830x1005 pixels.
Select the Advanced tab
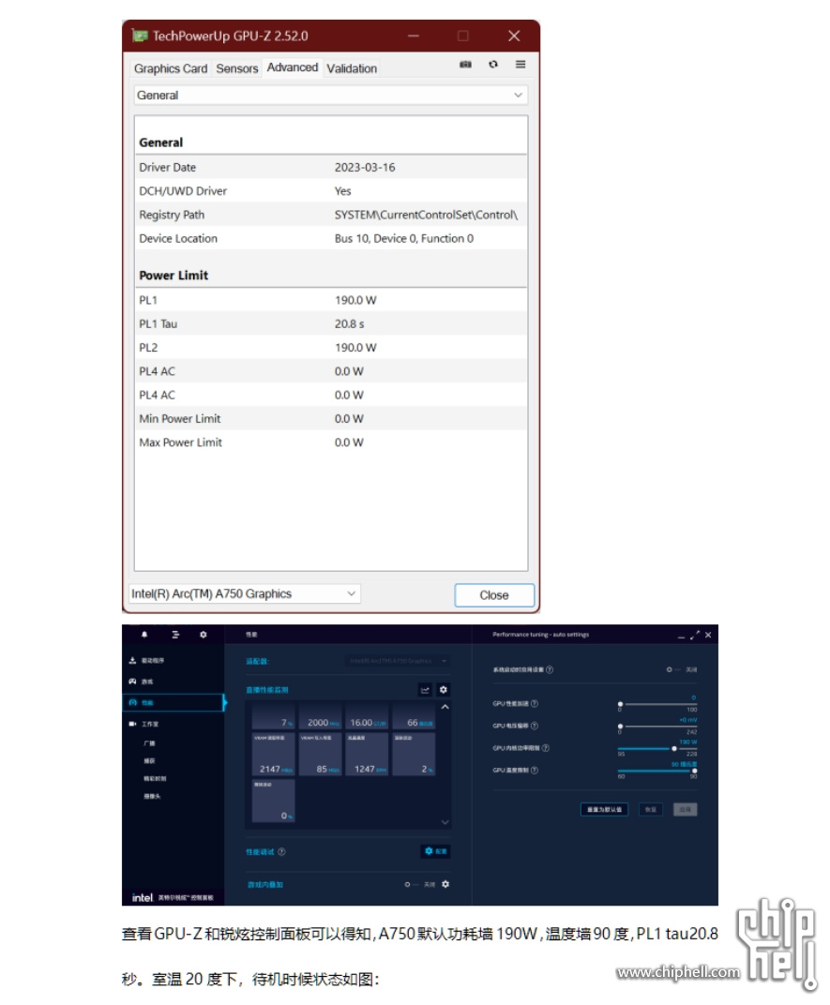[293, 67]
